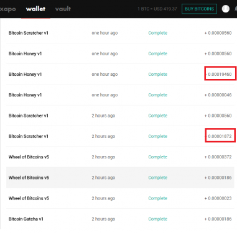Screen dimensions: 237x233
Task: Click Complete status in the 0.00000023 row
Action: point(158,198)
